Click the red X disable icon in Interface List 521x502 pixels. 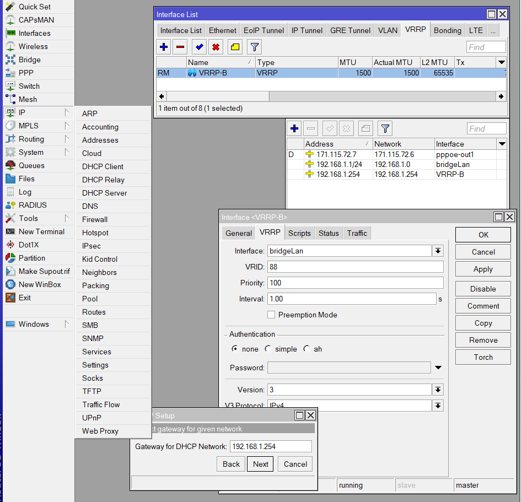pos(216,47)
